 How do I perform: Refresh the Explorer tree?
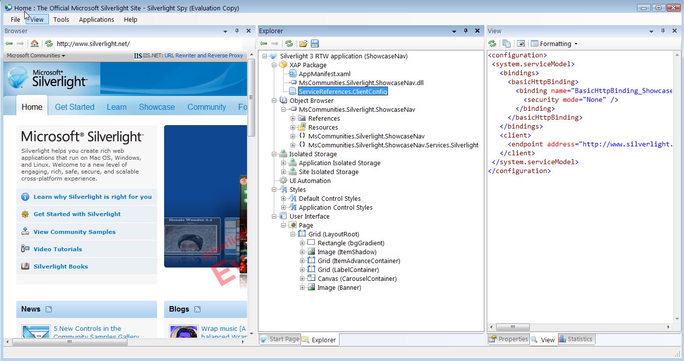point(289,44)
